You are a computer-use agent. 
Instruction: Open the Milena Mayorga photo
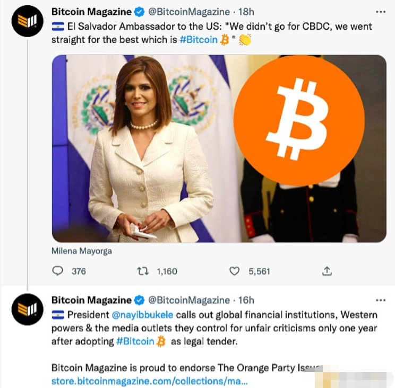coord(219,148)
